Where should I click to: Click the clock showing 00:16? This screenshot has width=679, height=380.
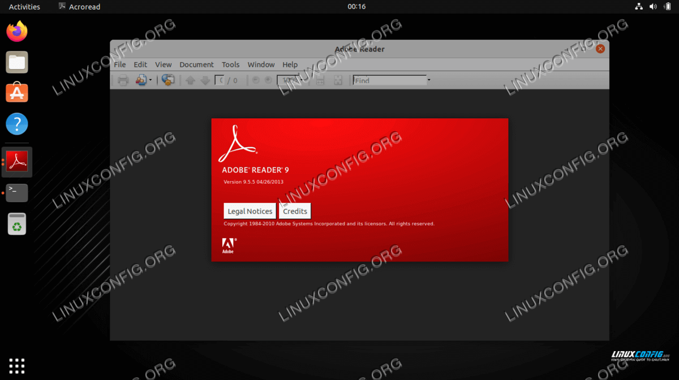tap(356, 7)
